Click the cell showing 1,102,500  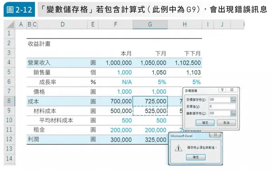point(188,63)
